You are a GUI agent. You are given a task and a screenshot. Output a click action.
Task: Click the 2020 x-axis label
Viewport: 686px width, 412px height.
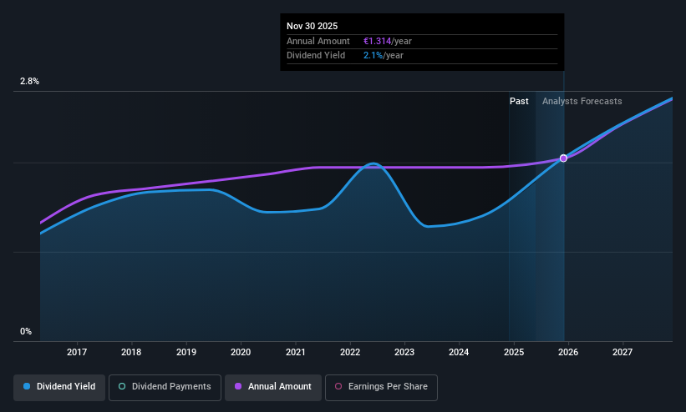tap(241, 352)
